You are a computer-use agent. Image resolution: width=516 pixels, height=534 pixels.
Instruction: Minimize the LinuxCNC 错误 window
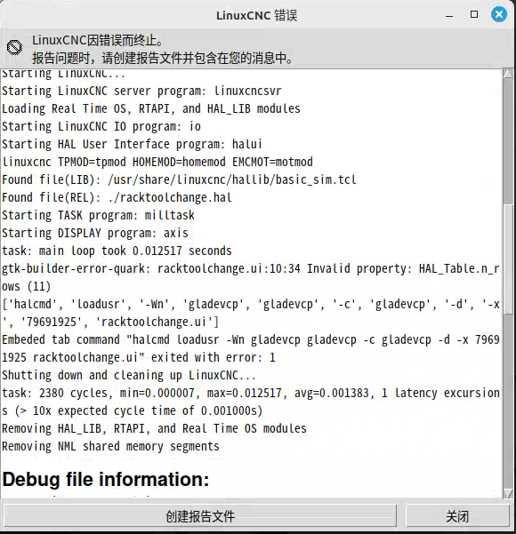pyautogui.click(x=449, y=15)
